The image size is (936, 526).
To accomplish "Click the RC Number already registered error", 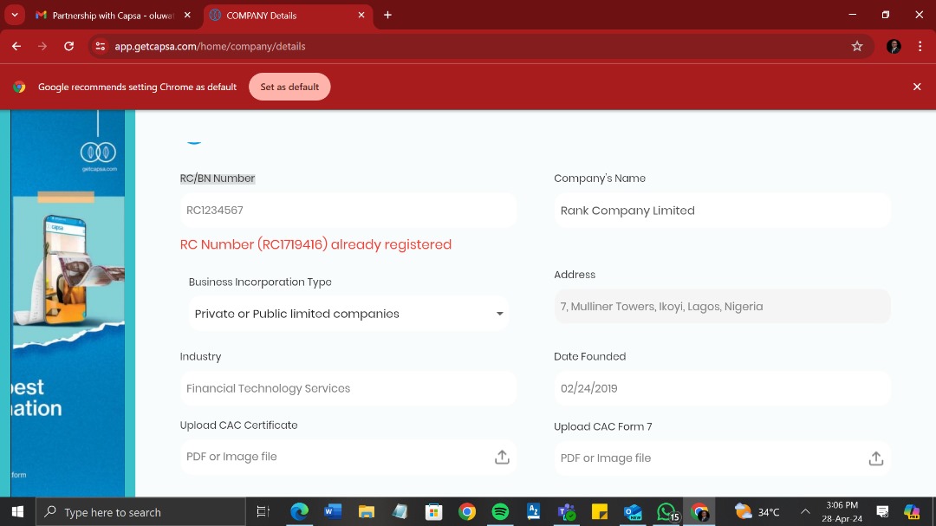I will 315,244.
